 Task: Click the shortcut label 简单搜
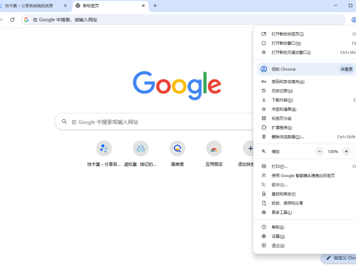[x=177, y=164]
